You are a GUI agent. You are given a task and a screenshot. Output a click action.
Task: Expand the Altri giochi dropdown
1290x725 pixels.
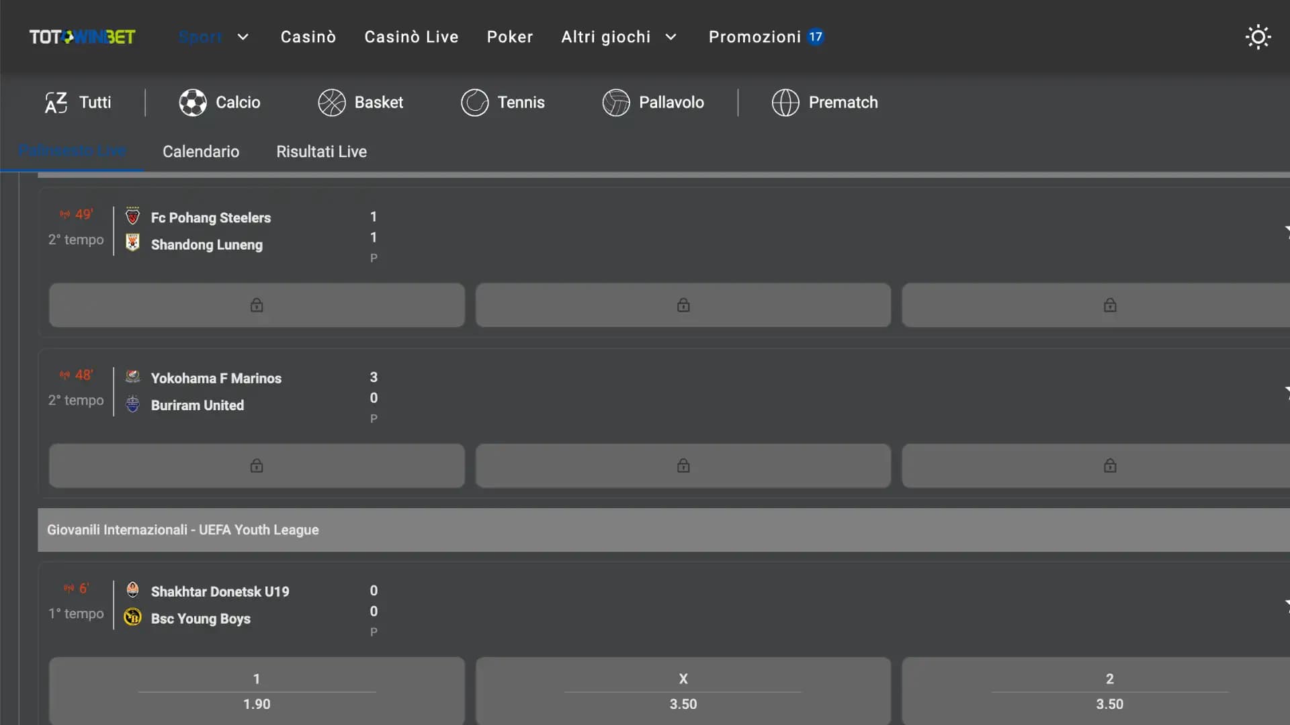coord(670,37)
